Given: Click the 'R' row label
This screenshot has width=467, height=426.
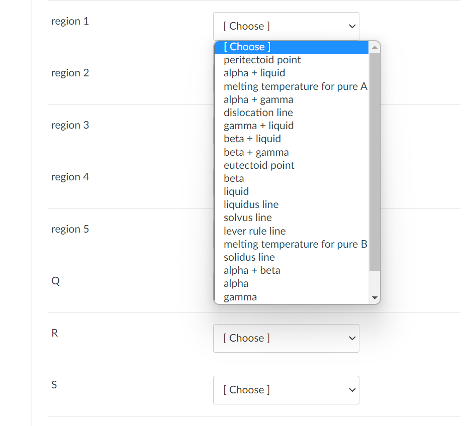Looking at the screenshot, I should (x=54, y=333).
